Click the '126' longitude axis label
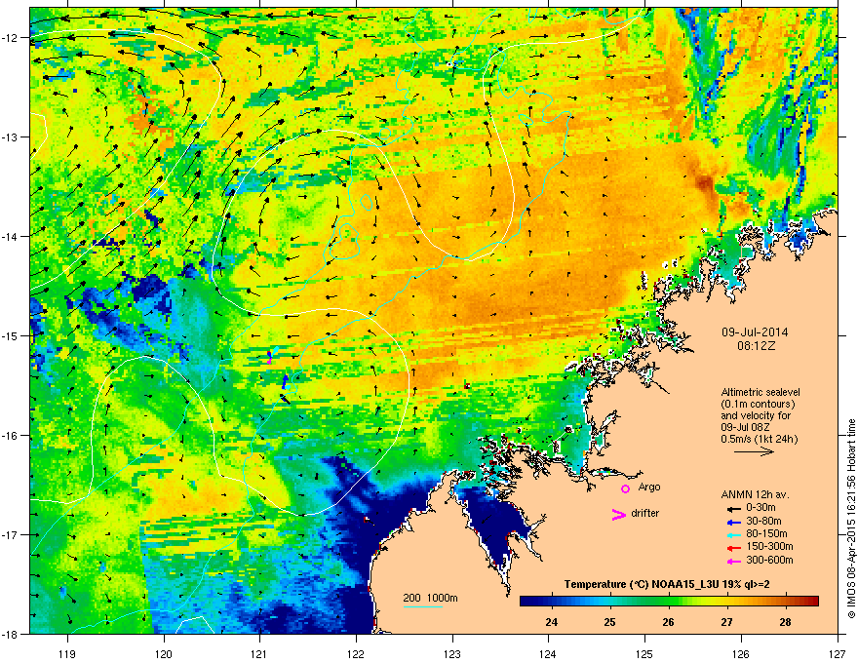The image size is (858, 663). [x=741, y=653]
